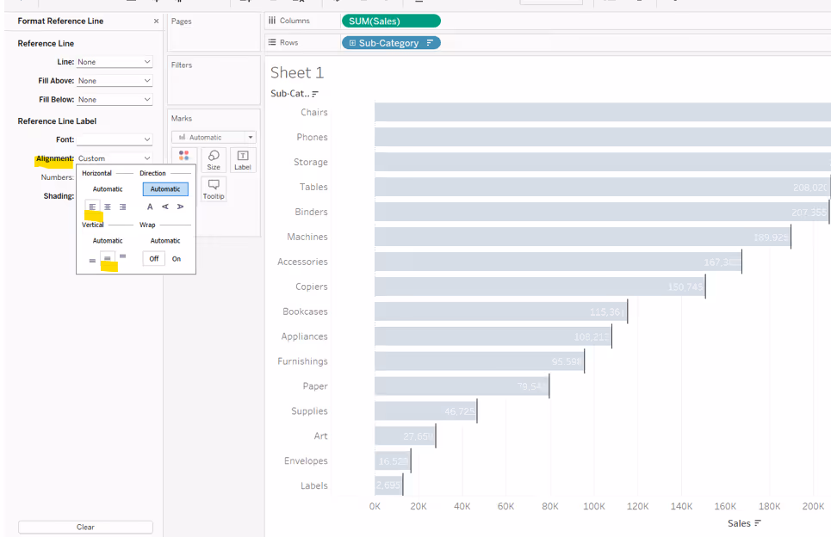Close the Format Reference Line pane
This screenshot has height=537, width=831.
point(156,22)
